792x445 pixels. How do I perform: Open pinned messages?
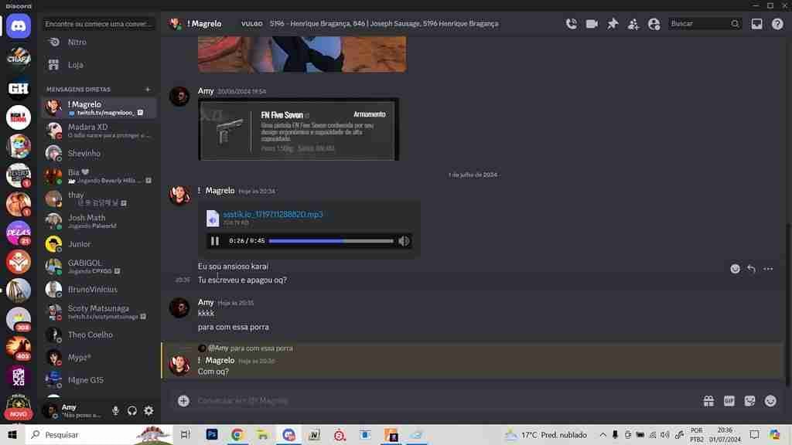(x=613, y=24)
